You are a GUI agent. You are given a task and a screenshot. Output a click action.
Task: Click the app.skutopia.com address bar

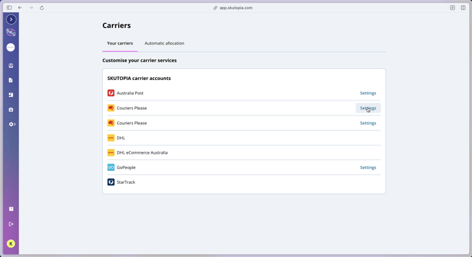click(x=233, y=8)
